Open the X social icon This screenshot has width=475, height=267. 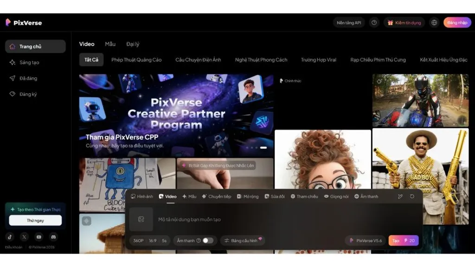[x=24, y=237]
